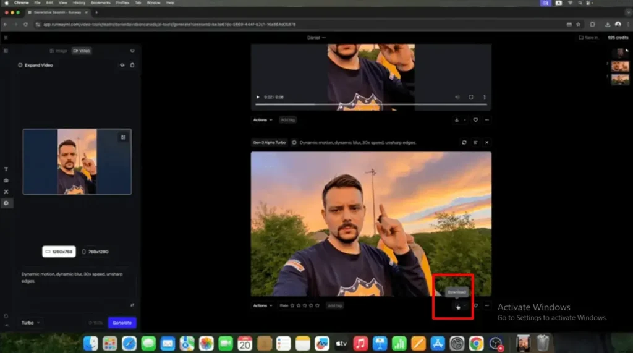Open the History menu in the menu bar
The image size is (633, 353).
click(79, 3)
